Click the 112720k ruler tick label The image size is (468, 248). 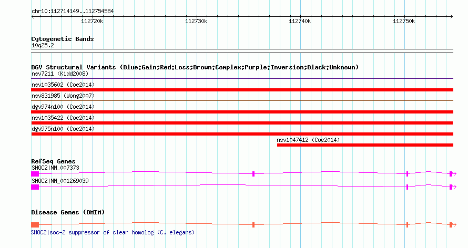[92, 21]
